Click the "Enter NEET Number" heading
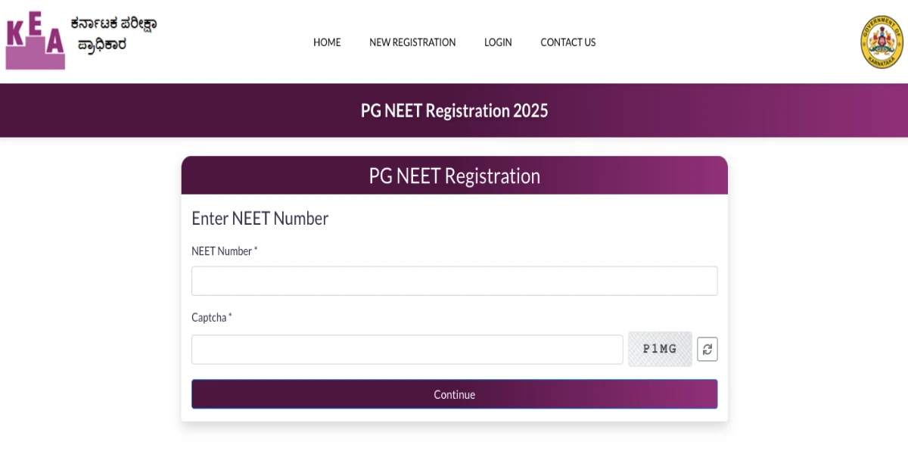This screenshot has width=908, height=476. coord(260,219)
